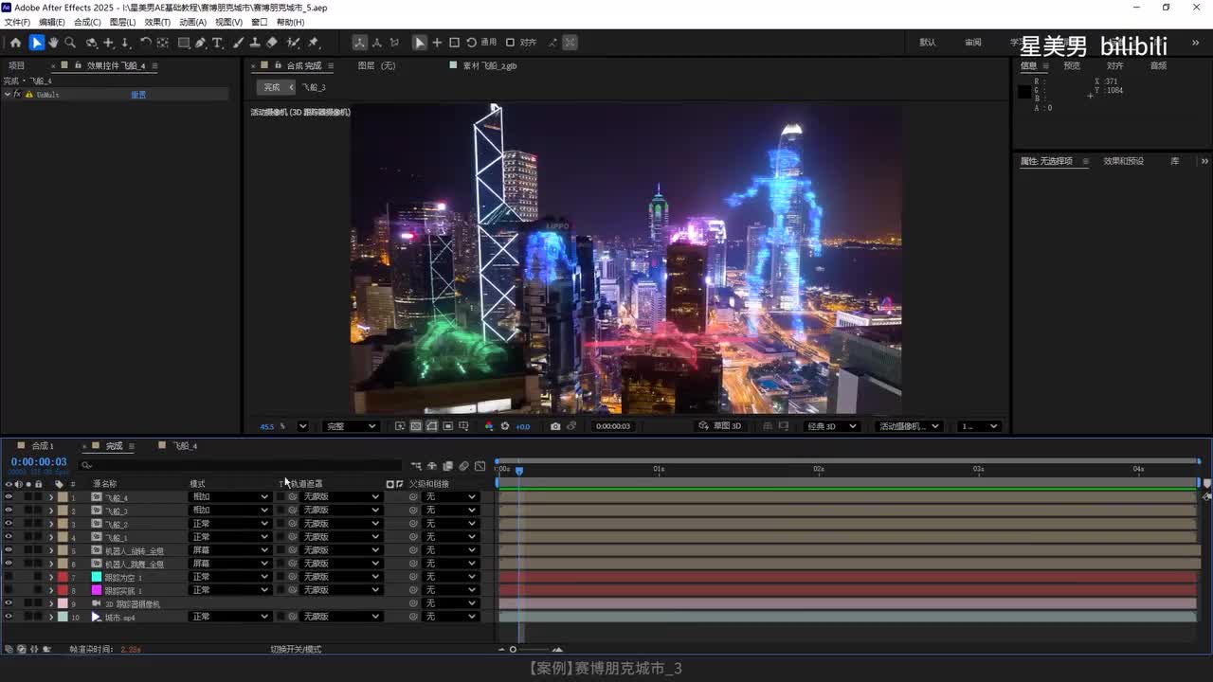
Task: Click the local axis mode icon
Action: pos(360,43)
